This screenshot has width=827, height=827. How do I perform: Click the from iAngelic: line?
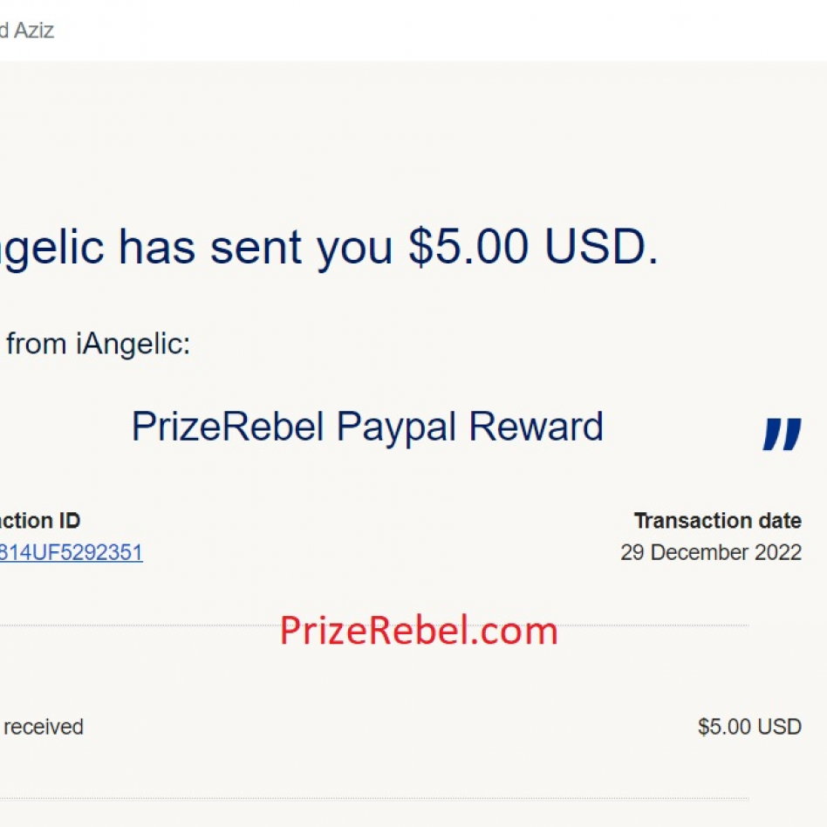[98, 345]
